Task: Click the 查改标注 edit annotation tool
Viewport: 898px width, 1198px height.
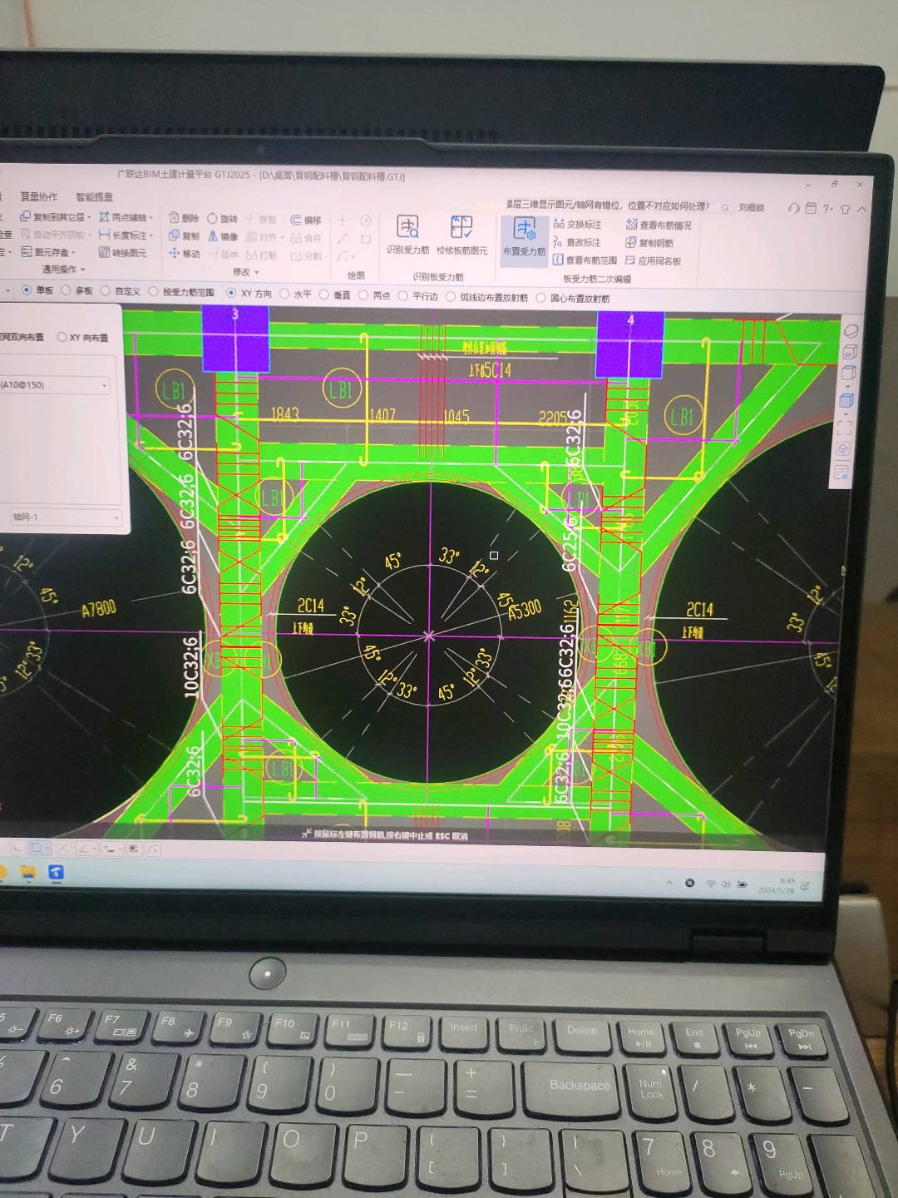Action: coord(577,242)
